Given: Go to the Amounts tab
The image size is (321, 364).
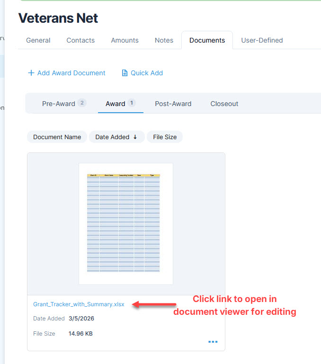Looking at the screenshot, I should click(125, 40).
